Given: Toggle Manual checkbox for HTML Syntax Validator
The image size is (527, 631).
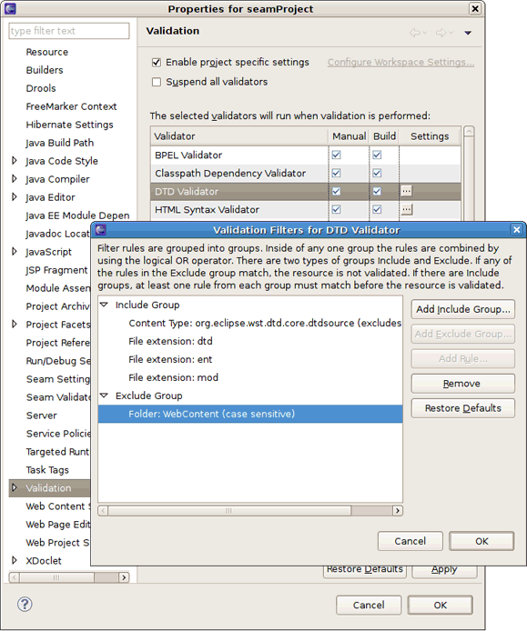Looking at the screenshot, I should (x=337, y=209).
